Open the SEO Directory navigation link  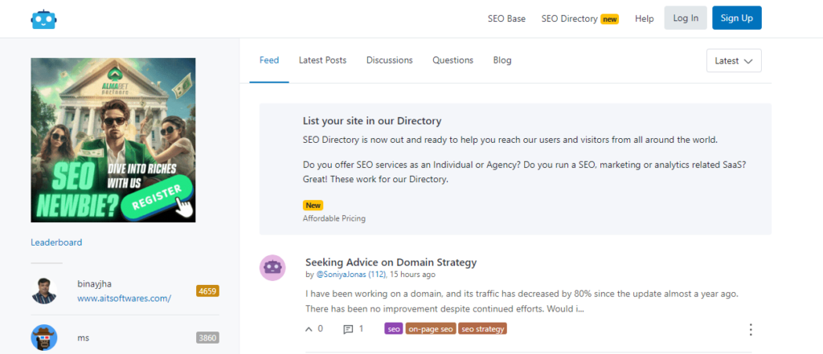571,18
